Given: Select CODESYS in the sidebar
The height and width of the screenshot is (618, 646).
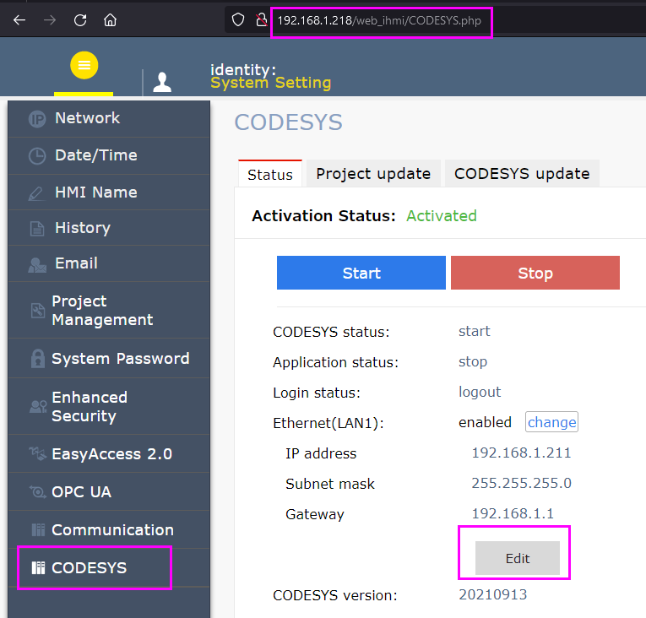Looking at the screenshot, I should click(109, 567).
